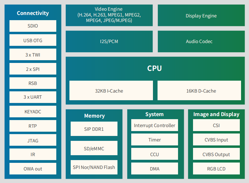Click the KEYADC block

point(33,112)
